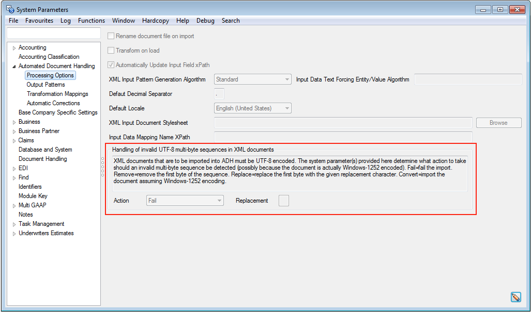Screen dimensions: 531x312
Task: Enable the Transform on load checkbox
Action: click(111, 51)
